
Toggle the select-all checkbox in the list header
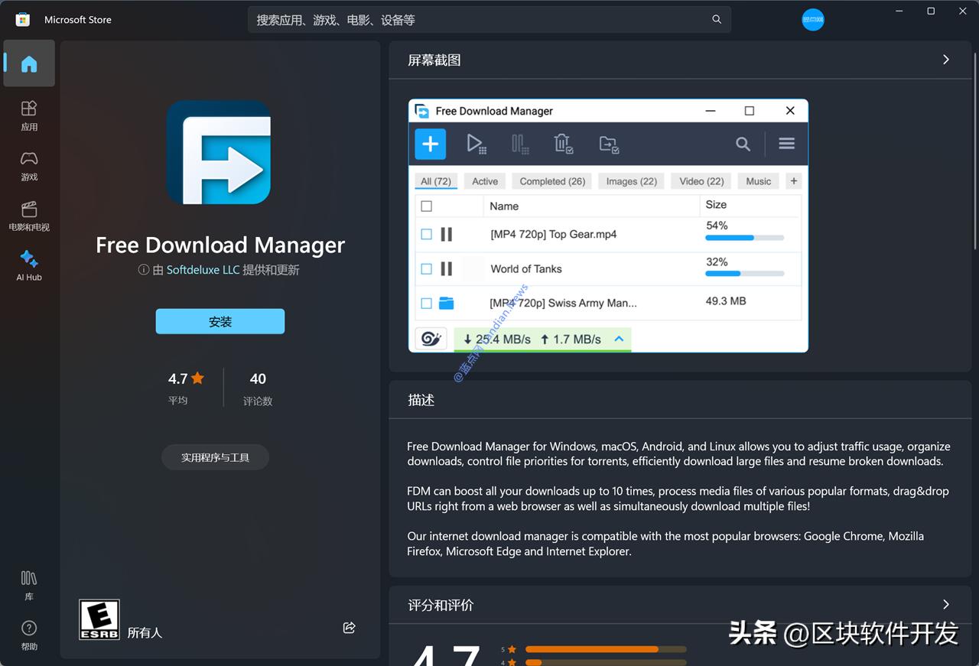(426, 206)
